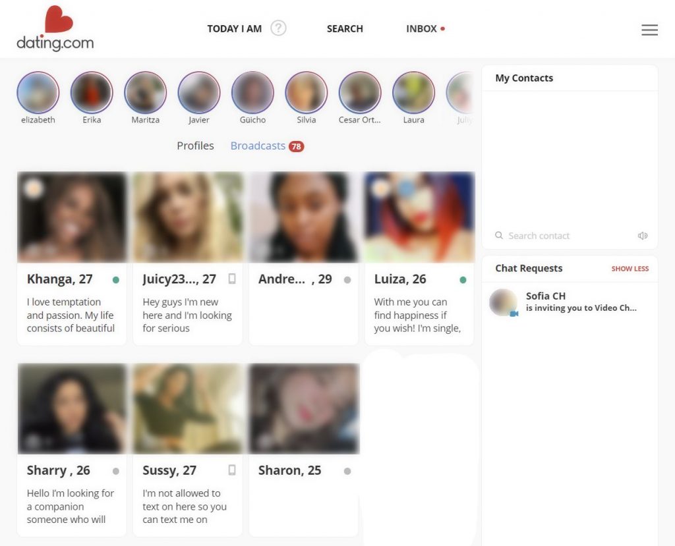Click the mobile device icon beside Juicy23
The image size is (675, 546).
pyautogui.click(x=232, y=279)
